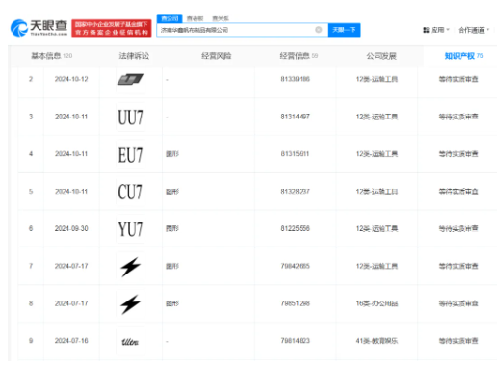Open the Ultra script trademark thumbnail
The height and width of the screenshot is (366, 500).
130,341
